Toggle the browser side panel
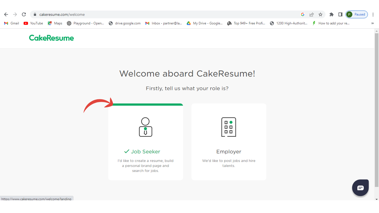The image size is (379, 213). tap(340, 14)
